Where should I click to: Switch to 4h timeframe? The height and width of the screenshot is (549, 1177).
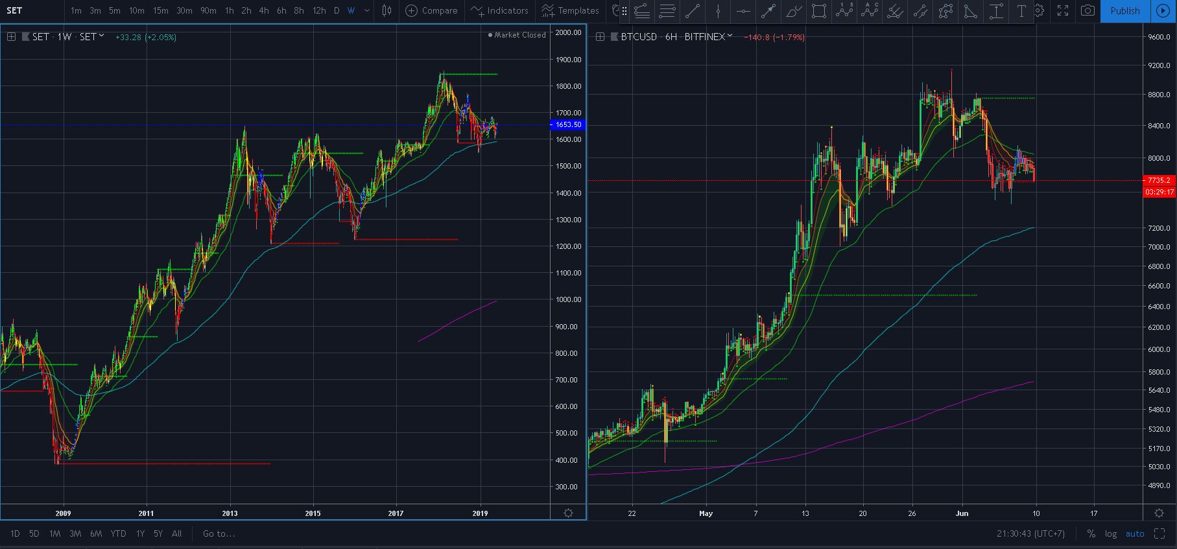[x=263, y=10]
